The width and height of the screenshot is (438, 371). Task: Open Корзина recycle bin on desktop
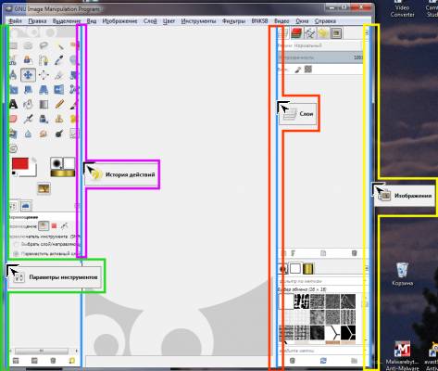click(x=403, y=275)
